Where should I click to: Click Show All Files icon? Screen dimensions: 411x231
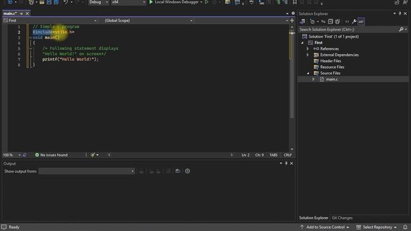point(338,21)
